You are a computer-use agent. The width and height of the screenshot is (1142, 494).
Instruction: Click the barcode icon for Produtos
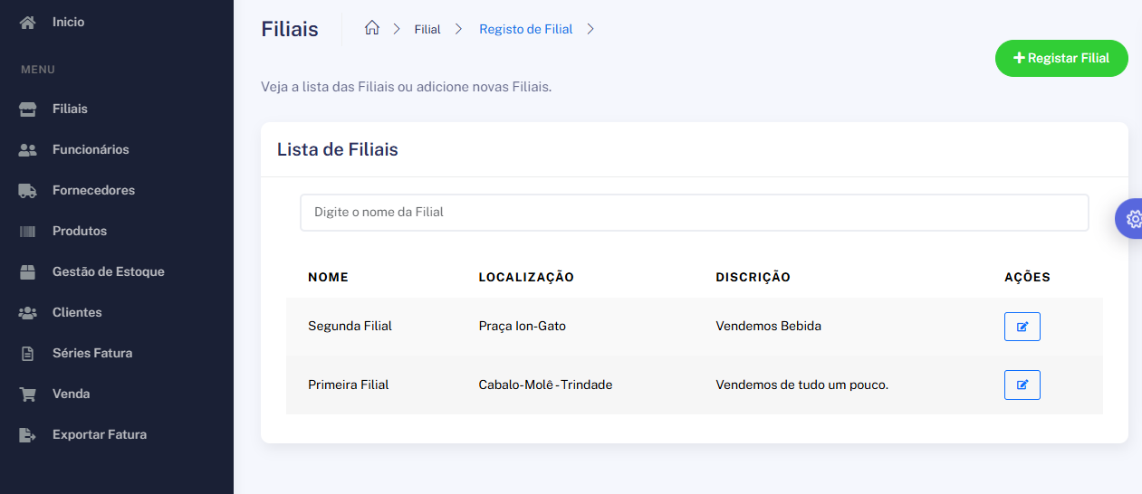tap(28, 232)
